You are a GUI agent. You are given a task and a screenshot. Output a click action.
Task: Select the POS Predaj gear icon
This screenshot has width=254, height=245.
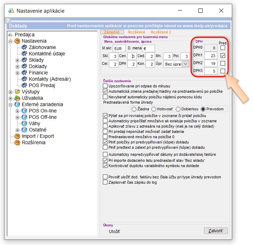pos(24,85)
